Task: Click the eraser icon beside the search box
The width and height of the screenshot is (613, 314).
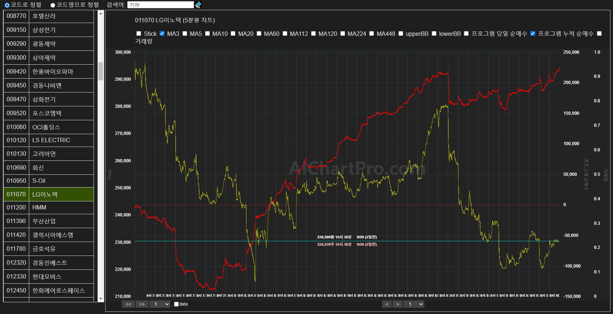Action: (198, 5)
